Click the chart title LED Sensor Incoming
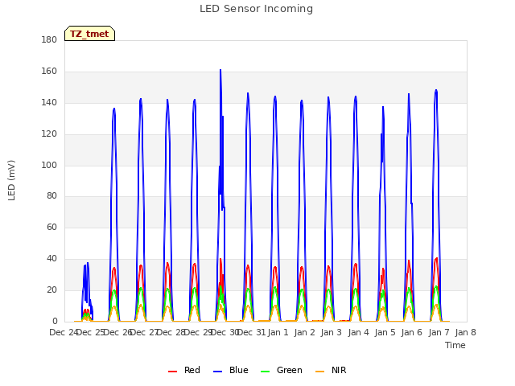This screenshot has width=515, height=386. click(256, 9)
